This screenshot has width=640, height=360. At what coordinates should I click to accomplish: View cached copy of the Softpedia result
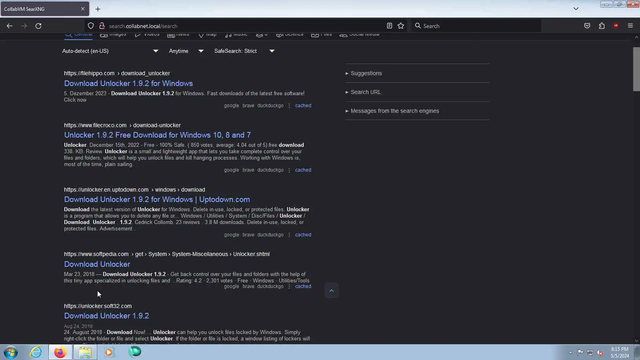pyautogui.click(x=303, y=286)
